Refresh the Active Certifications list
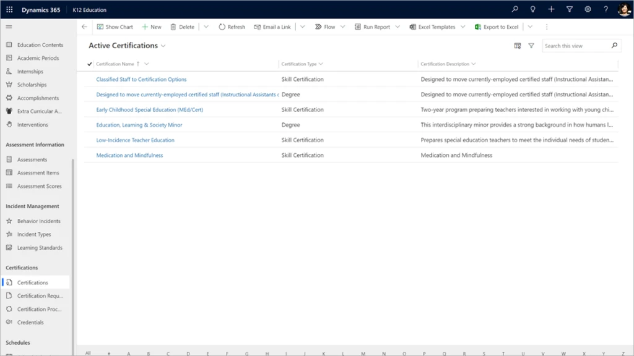Viewport: 634px width, 356px height. point(232,27)
